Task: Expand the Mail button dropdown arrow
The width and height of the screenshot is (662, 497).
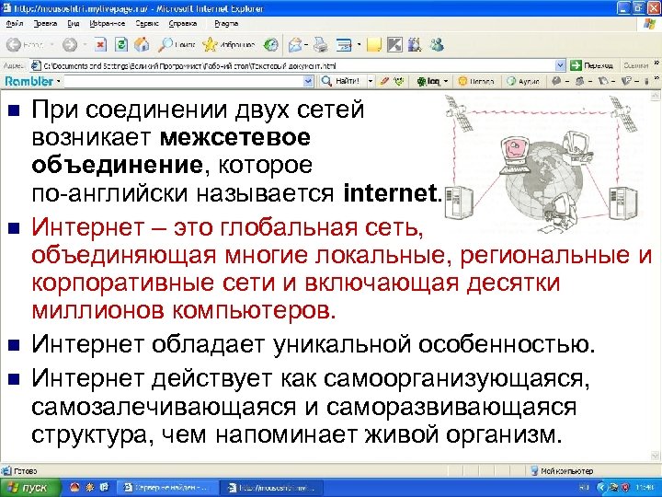Action: tap(306, 44)
